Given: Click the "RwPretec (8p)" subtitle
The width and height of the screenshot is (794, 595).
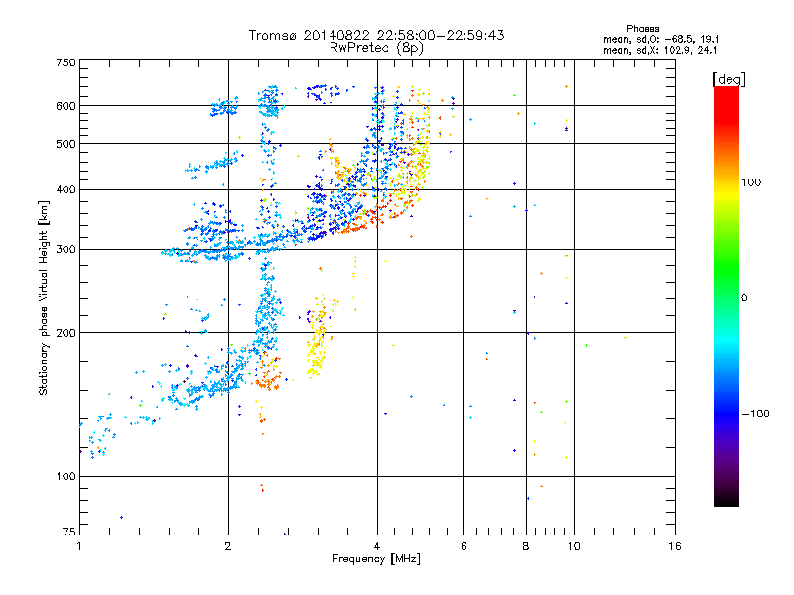Looking at the screenshot, I should point(376,48).
